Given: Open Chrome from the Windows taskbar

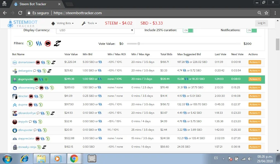Looking at the screenshot, I should tap(74, 159).
